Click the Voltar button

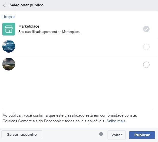[x=117, y=135]
